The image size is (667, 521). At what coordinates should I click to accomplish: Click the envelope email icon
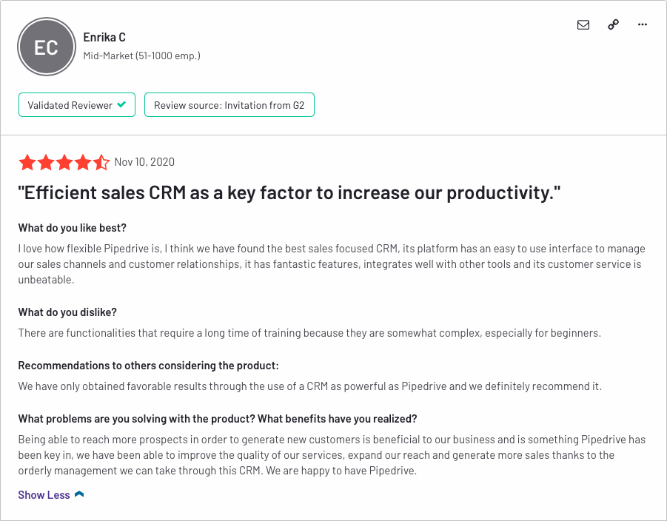583,24
